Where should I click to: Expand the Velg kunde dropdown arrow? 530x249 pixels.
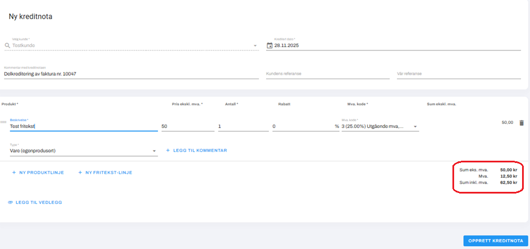pyautogui.click(x=255, y=46)
